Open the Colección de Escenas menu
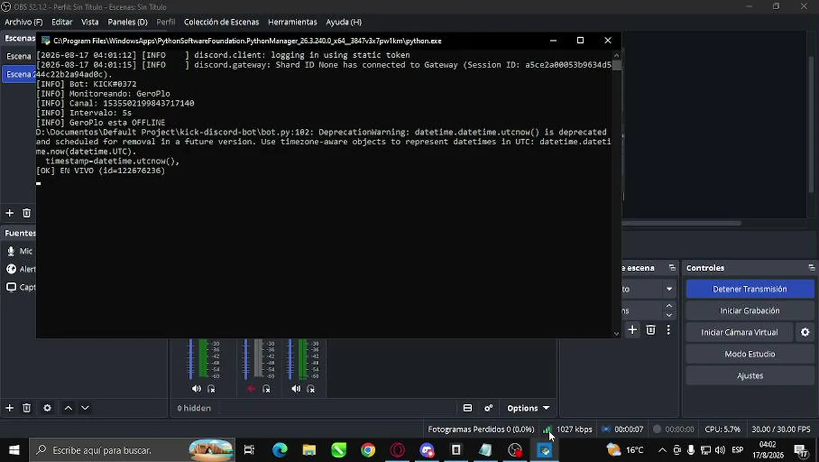 point(221,22)
